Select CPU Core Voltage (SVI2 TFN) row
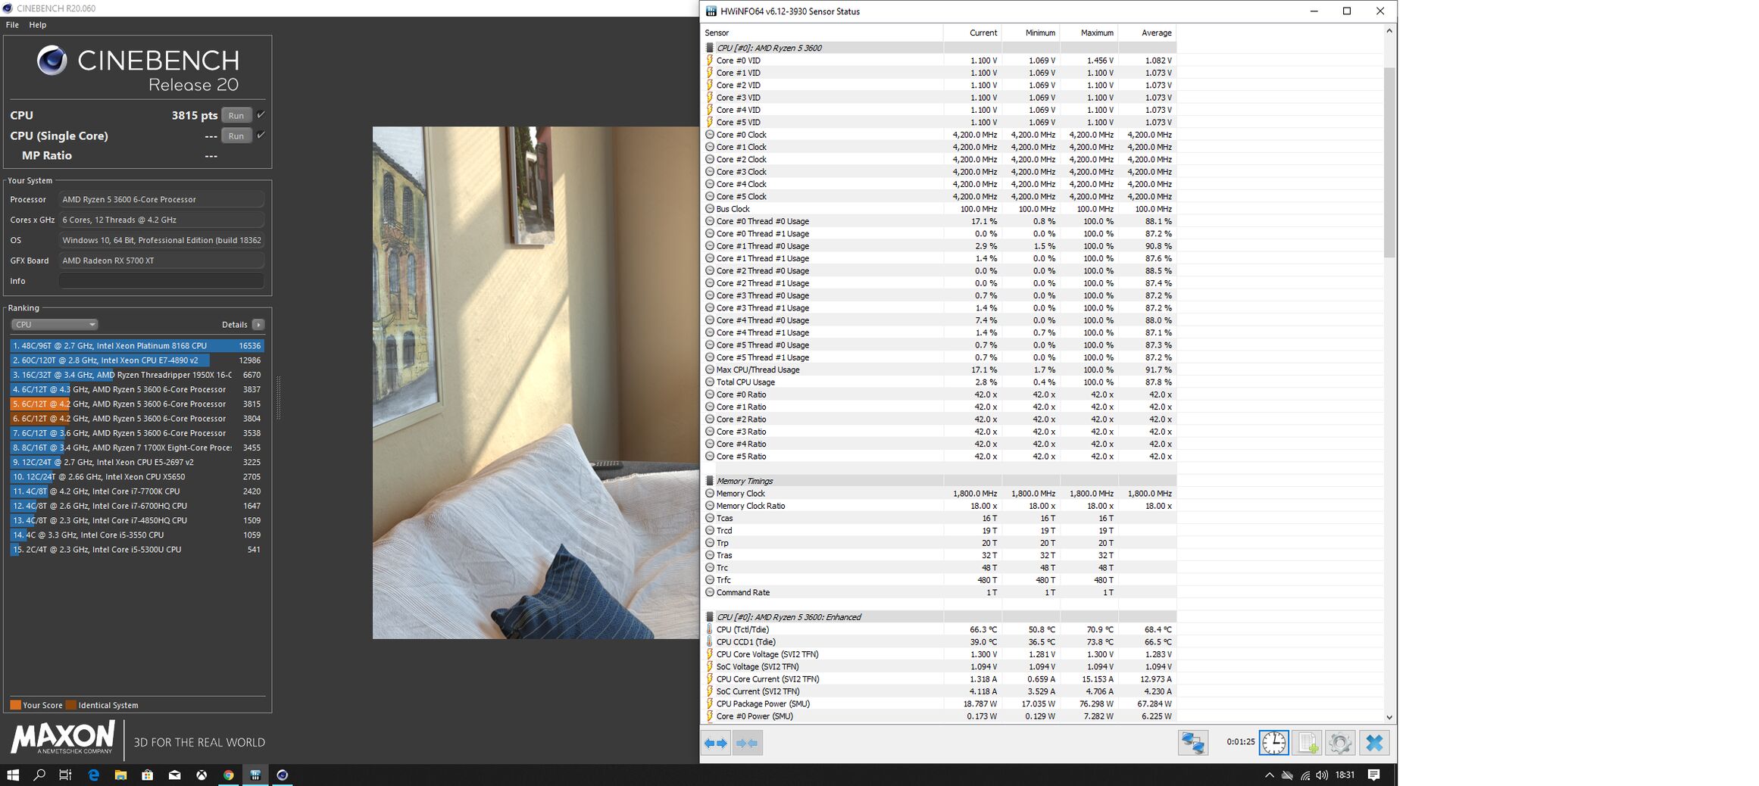Screen dimensions: 1759x786 939,654
